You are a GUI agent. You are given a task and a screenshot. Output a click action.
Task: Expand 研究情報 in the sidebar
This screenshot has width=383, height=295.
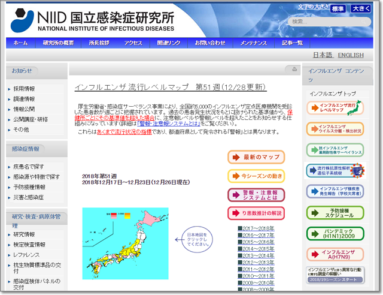point(25,234)
